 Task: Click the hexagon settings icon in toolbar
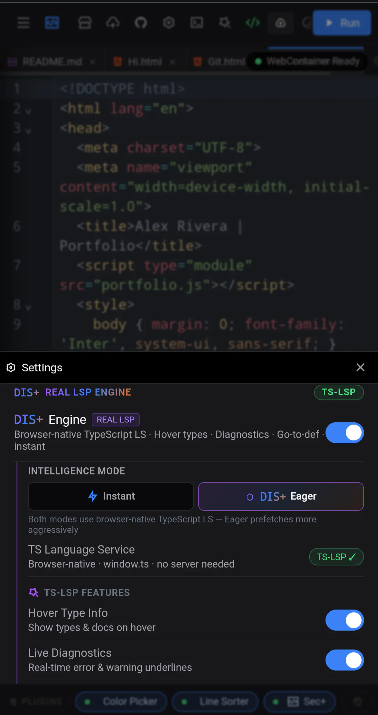pyautogui.click(x=169, y=23)
